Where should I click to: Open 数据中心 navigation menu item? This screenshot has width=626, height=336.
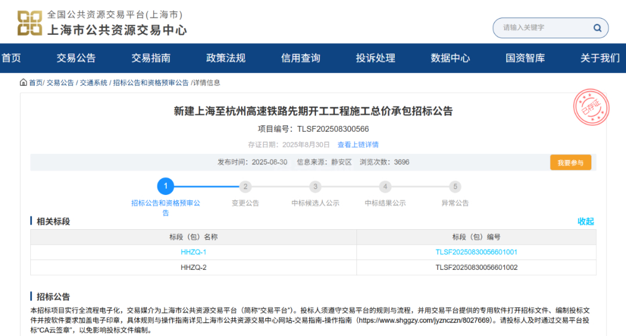(x=450, y=58)
